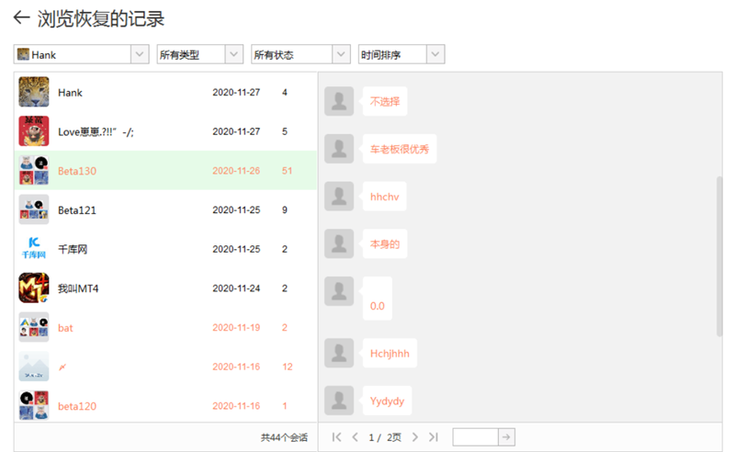The width and height of the screenshot is (735, 452).
Task: Click sender avatar beside hhchv
Action: pyautogui.click(x=339, y=196)
